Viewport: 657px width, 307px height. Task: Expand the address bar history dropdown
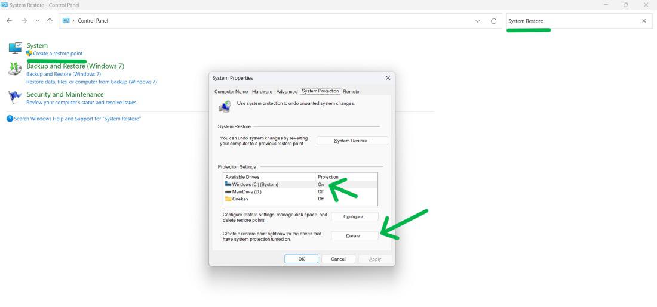tap(478, 21)
